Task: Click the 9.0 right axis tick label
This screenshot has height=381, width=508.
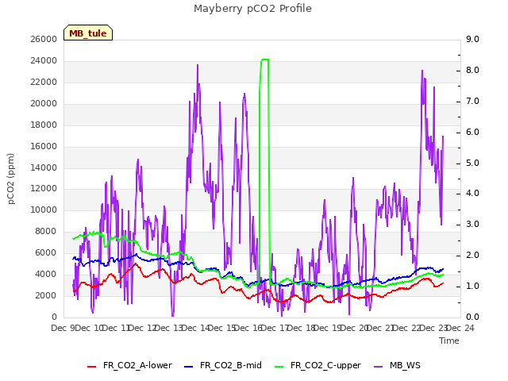Action: pos(472,39)
